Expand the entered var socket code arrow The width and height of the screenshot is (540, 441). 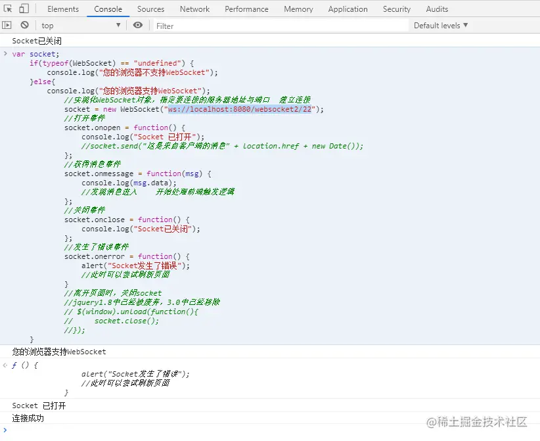tap(5, 53)
